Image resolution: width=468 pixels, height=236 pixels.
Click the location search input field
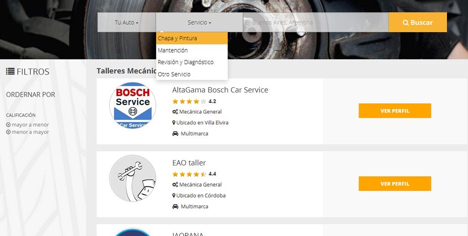point(315,22)
